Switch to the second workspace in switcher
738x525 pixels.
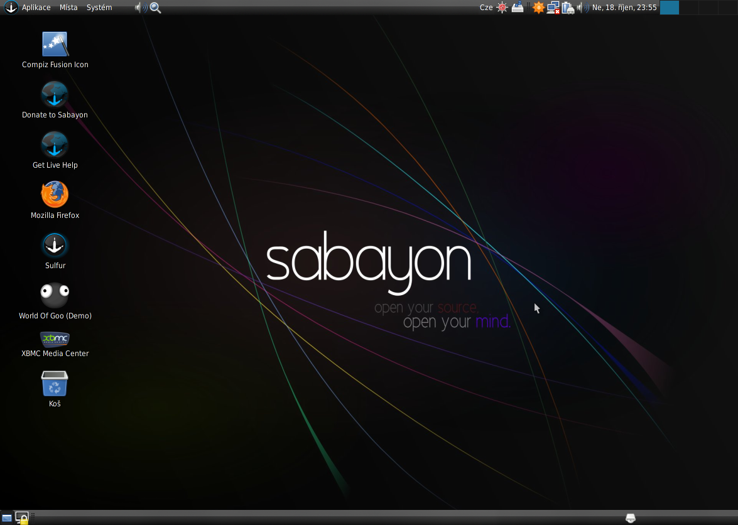(x=689, y=8)
